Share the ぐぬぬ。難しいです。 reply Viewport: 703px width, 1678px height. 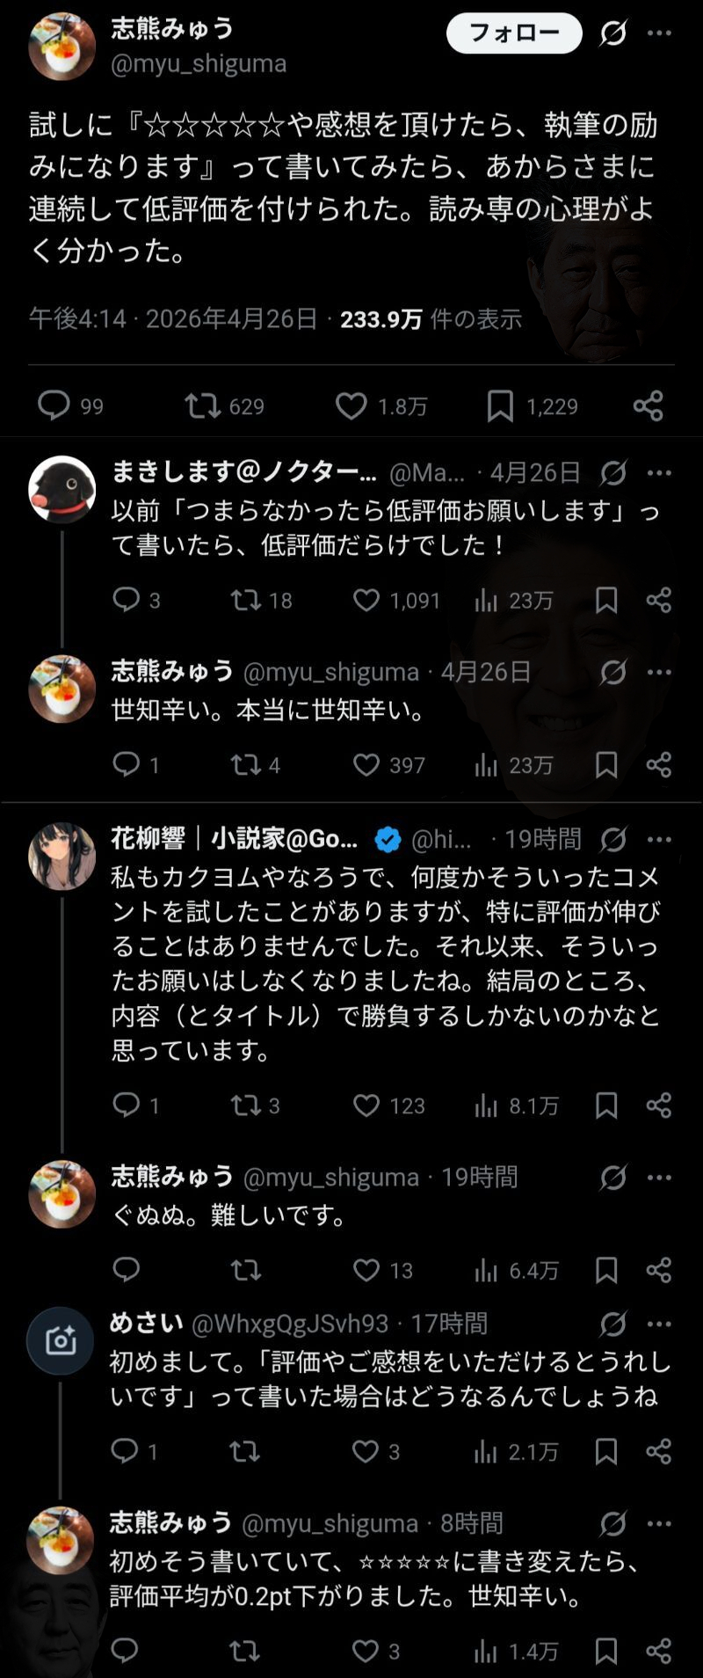pyautogui.click(x=659, y=1270)
